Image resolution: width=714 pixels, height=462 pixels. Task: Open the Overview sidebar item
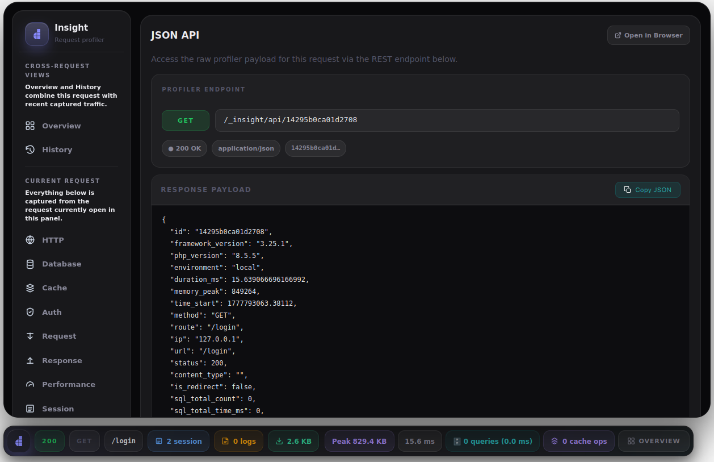point(71,126)
